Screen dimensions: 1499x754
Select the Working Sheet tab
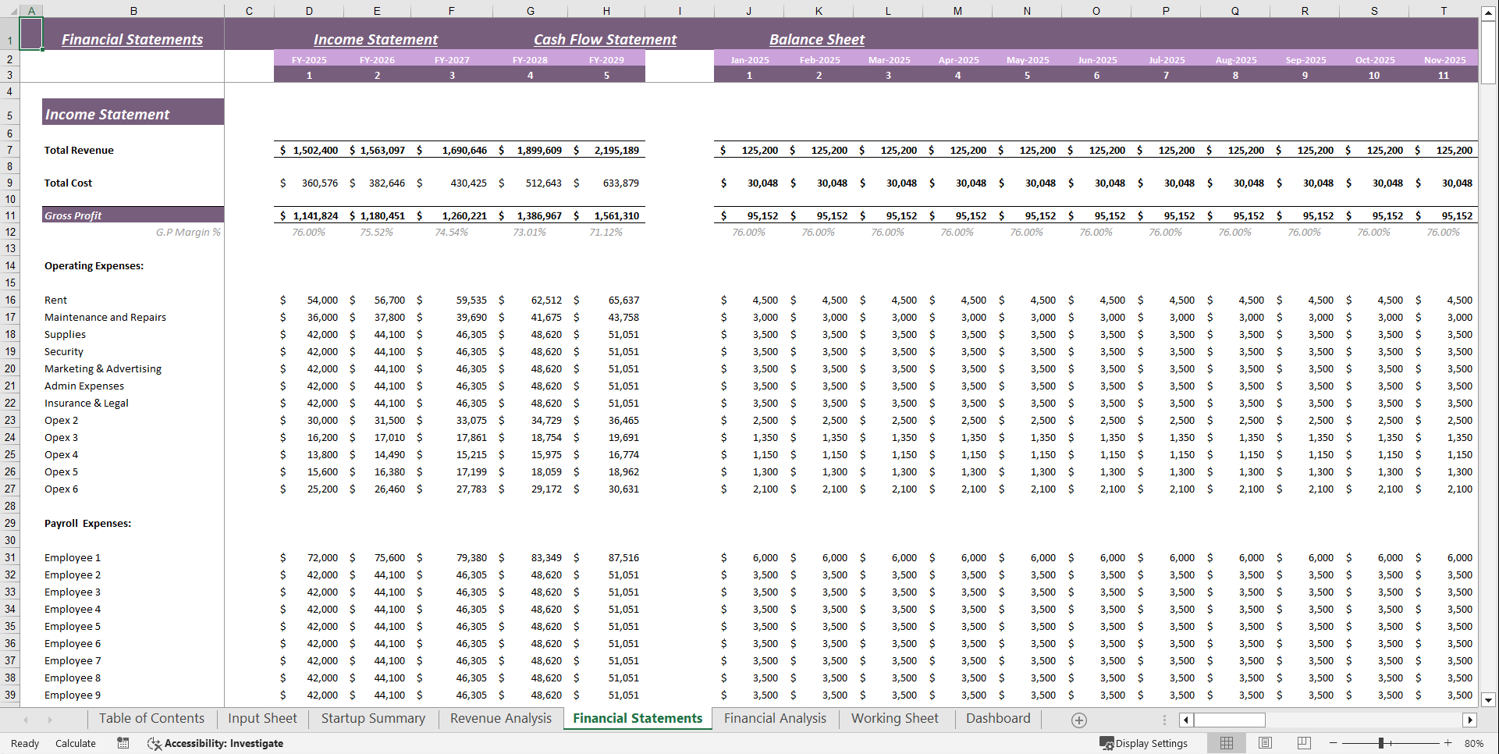[895, 718]
